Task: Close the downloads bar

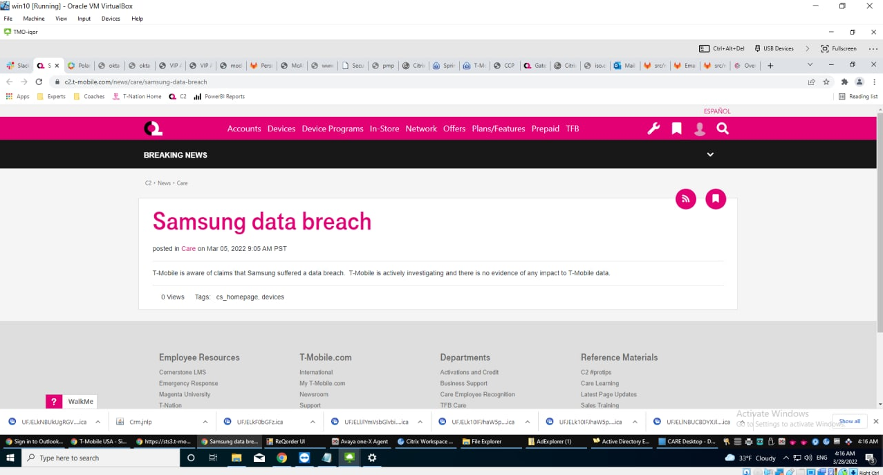Action: pos(875,421)
